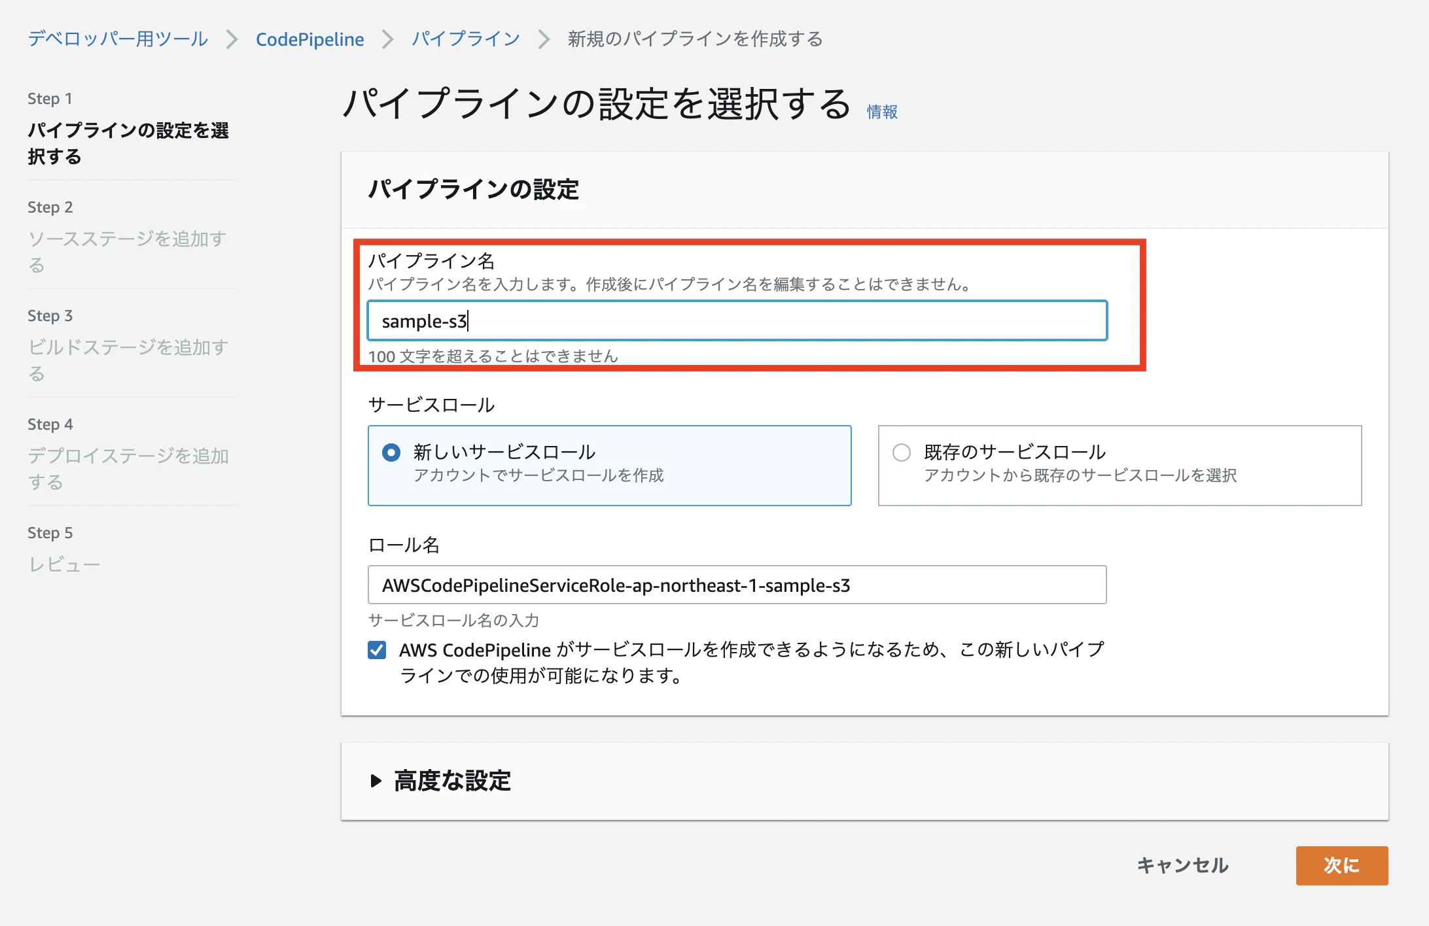The width and height of the screenshot is (1429, 926).
Task: Select Step 5 レビュー
Action: 64,564
